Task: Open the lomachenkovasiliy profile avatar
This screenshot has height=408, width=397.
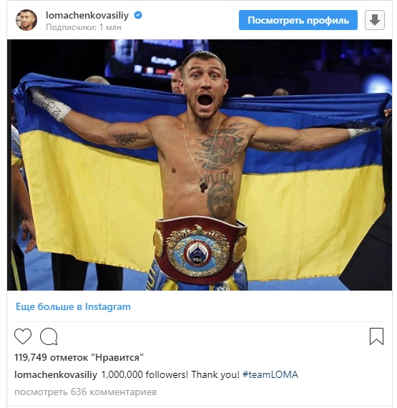Action: coord(26,20)
